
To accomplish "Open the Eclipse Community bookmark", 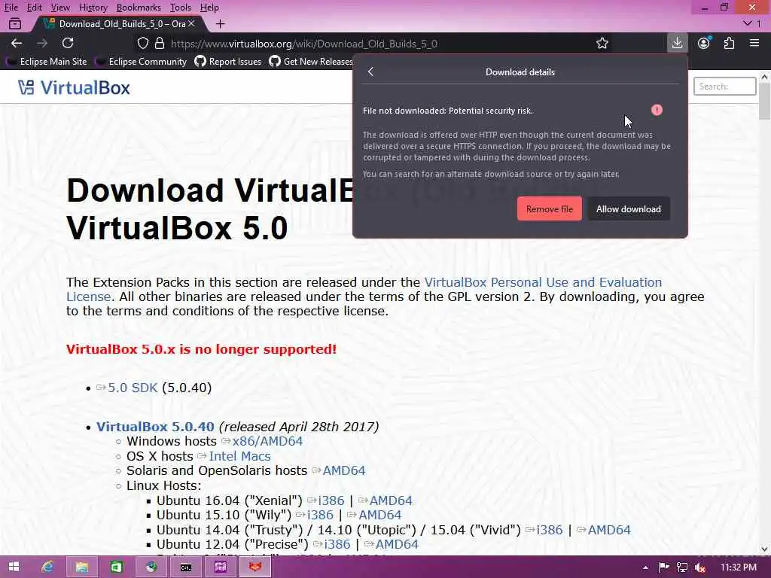I will click(142, 62).
